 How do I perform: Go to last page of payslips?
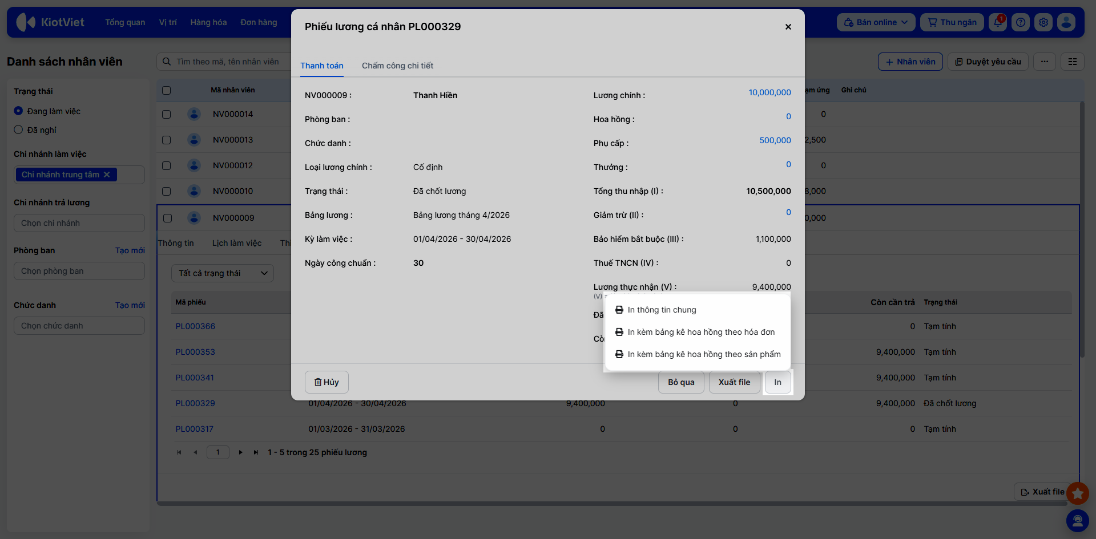[x=256, y=452]
